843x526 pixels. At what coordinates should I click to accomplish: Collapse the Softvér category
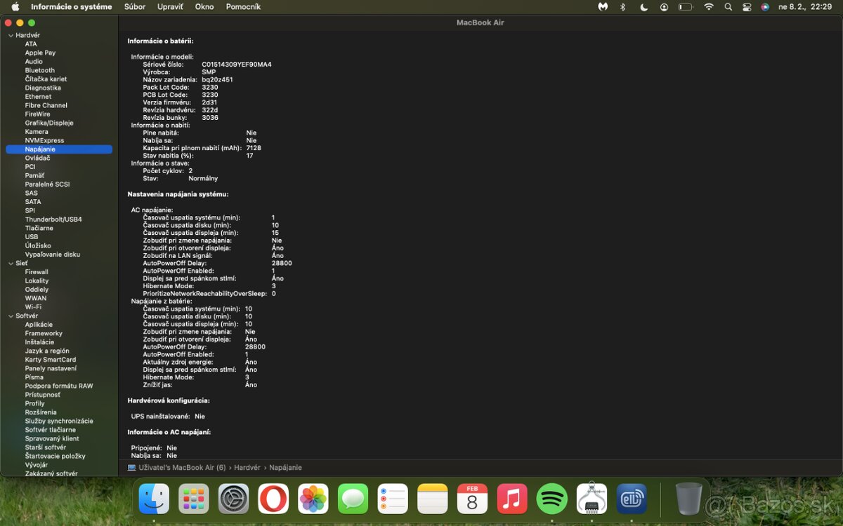pos(11,316)
